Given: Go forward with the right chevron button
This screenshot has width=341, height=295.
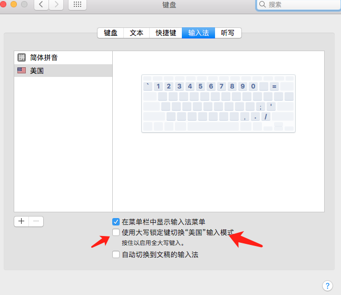Looking at the screenshot, I should coord(56,4).
